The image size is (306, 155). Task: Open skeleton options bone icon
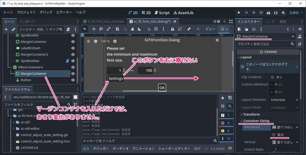pyautogui.click(x=189, y=29)
